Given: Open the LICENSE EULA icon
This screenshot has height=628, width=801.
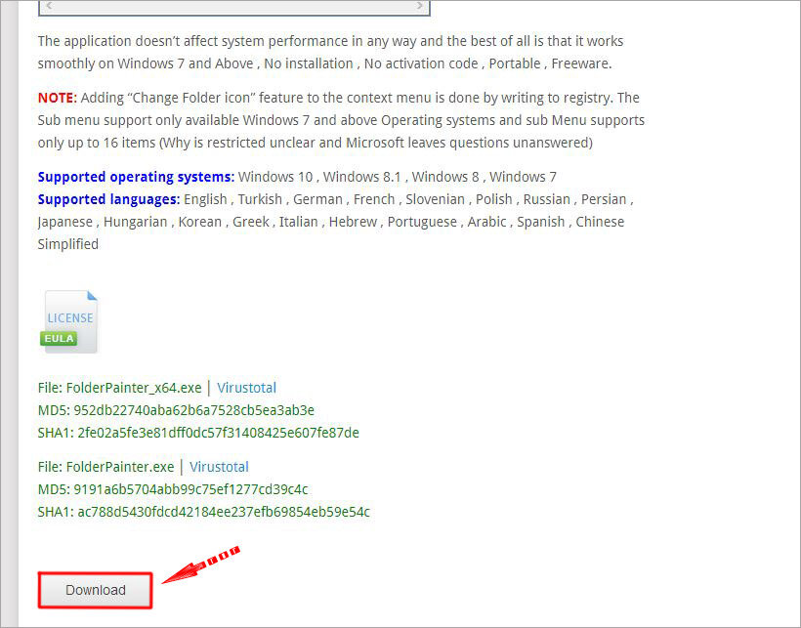Looking at the screenshot, I should [69, 321].
